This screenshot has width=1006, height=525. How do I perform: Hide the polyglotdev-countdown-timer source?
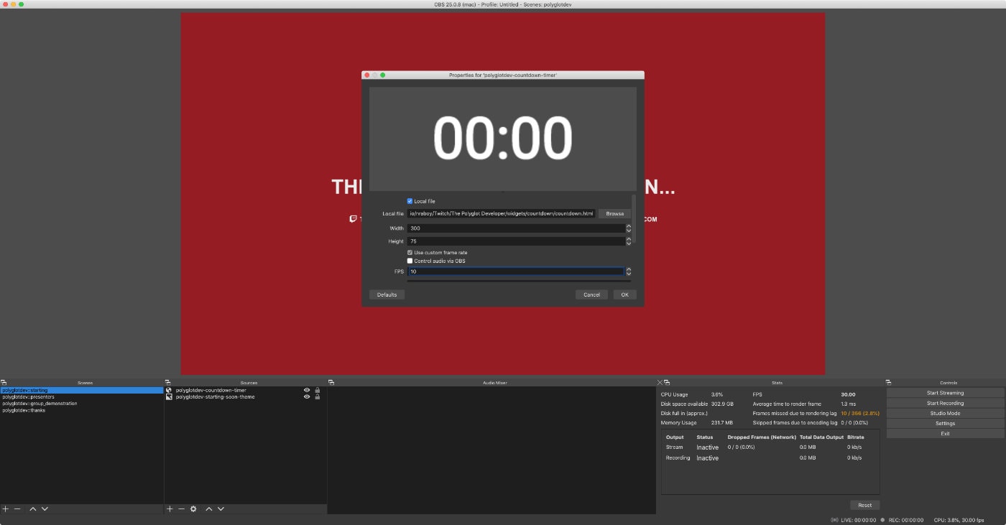coord(307,390)
